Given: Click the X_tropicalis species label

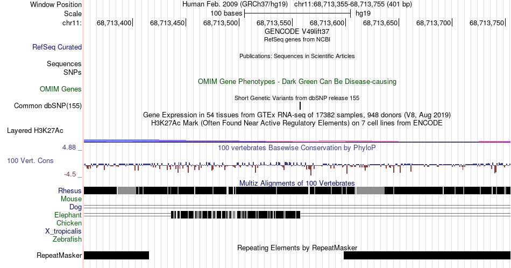Looking at the screenshot, I should pyautogui.click(x=63, y=231).
